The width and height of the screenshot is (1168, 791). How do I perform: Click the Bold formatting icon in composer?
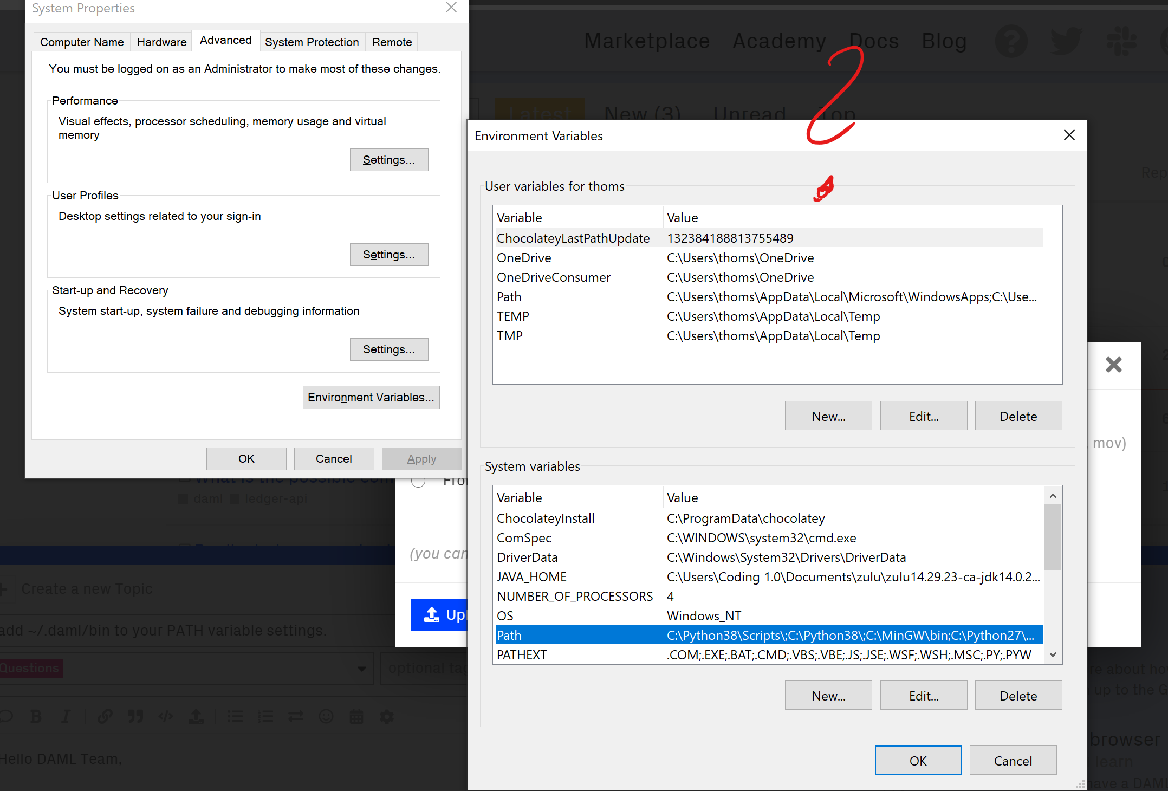(36, 717)
